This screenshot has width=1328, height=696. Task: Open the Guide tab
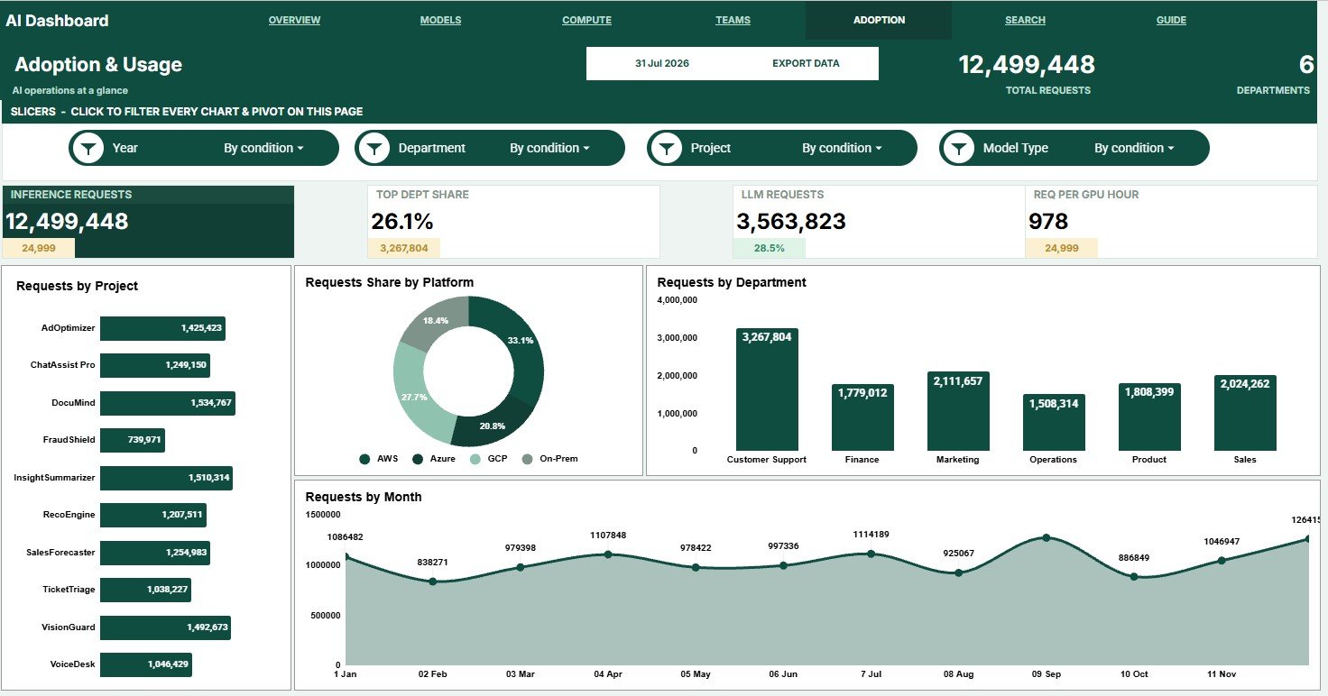[1171, 20]
